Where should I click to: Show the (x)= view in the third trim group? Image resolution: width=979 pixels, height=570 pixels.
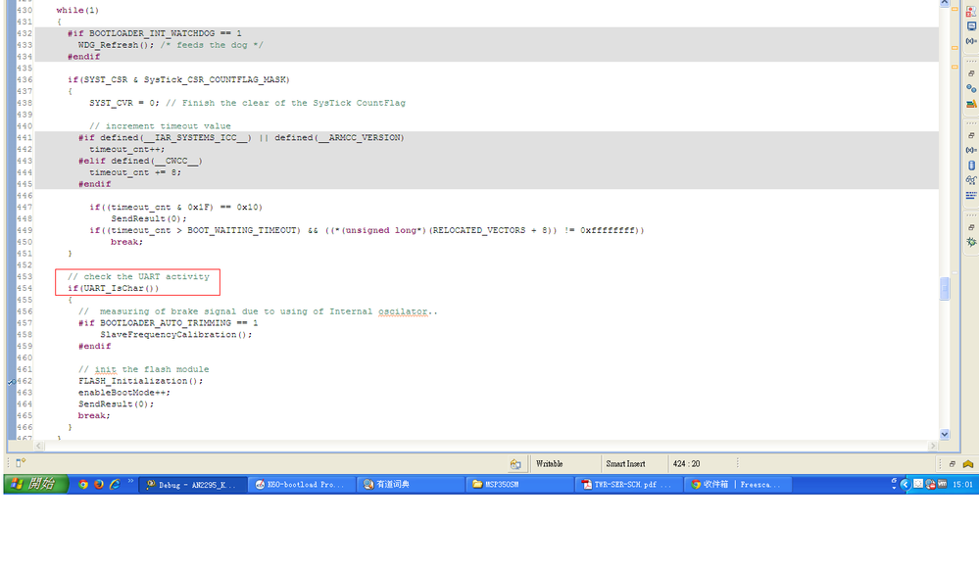click(x=971, y=151)
